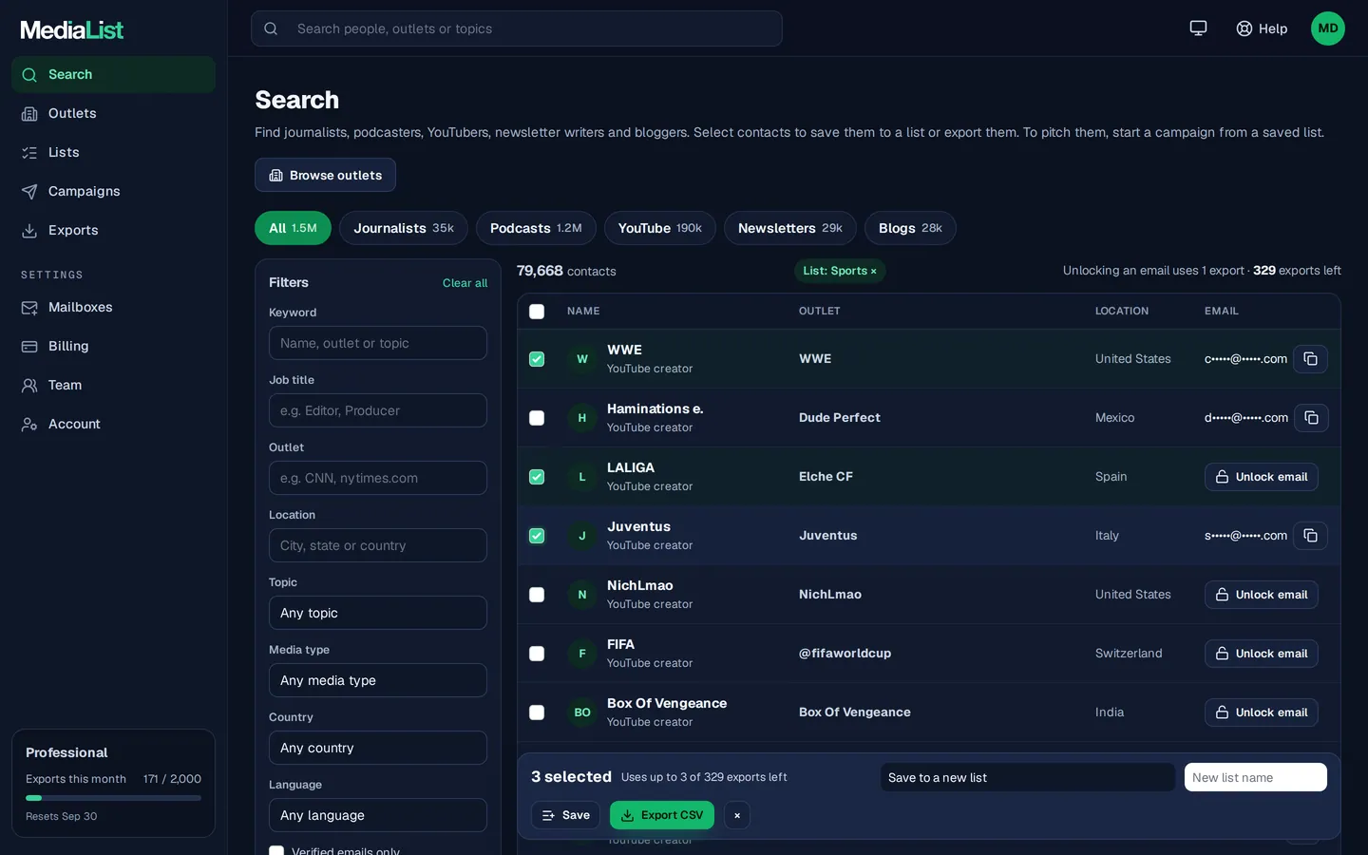Select the Haminations e. row checkbox
1368x855 pixels.
(537, 418)
